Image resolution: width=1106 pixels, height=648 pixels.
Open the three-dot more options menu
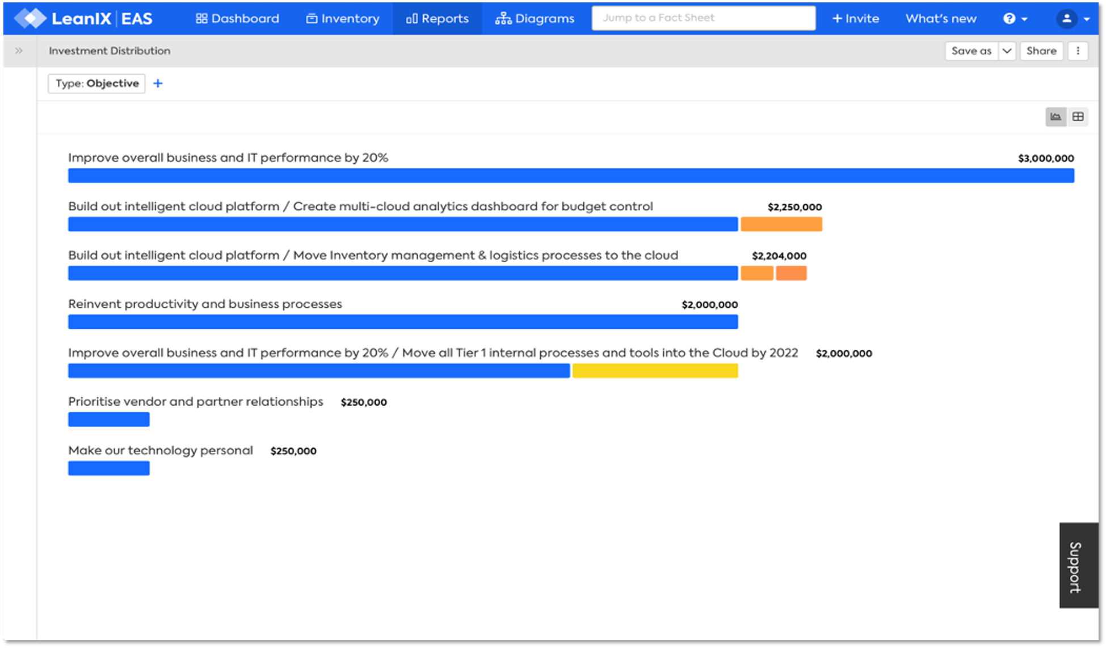coord(1078,51)
